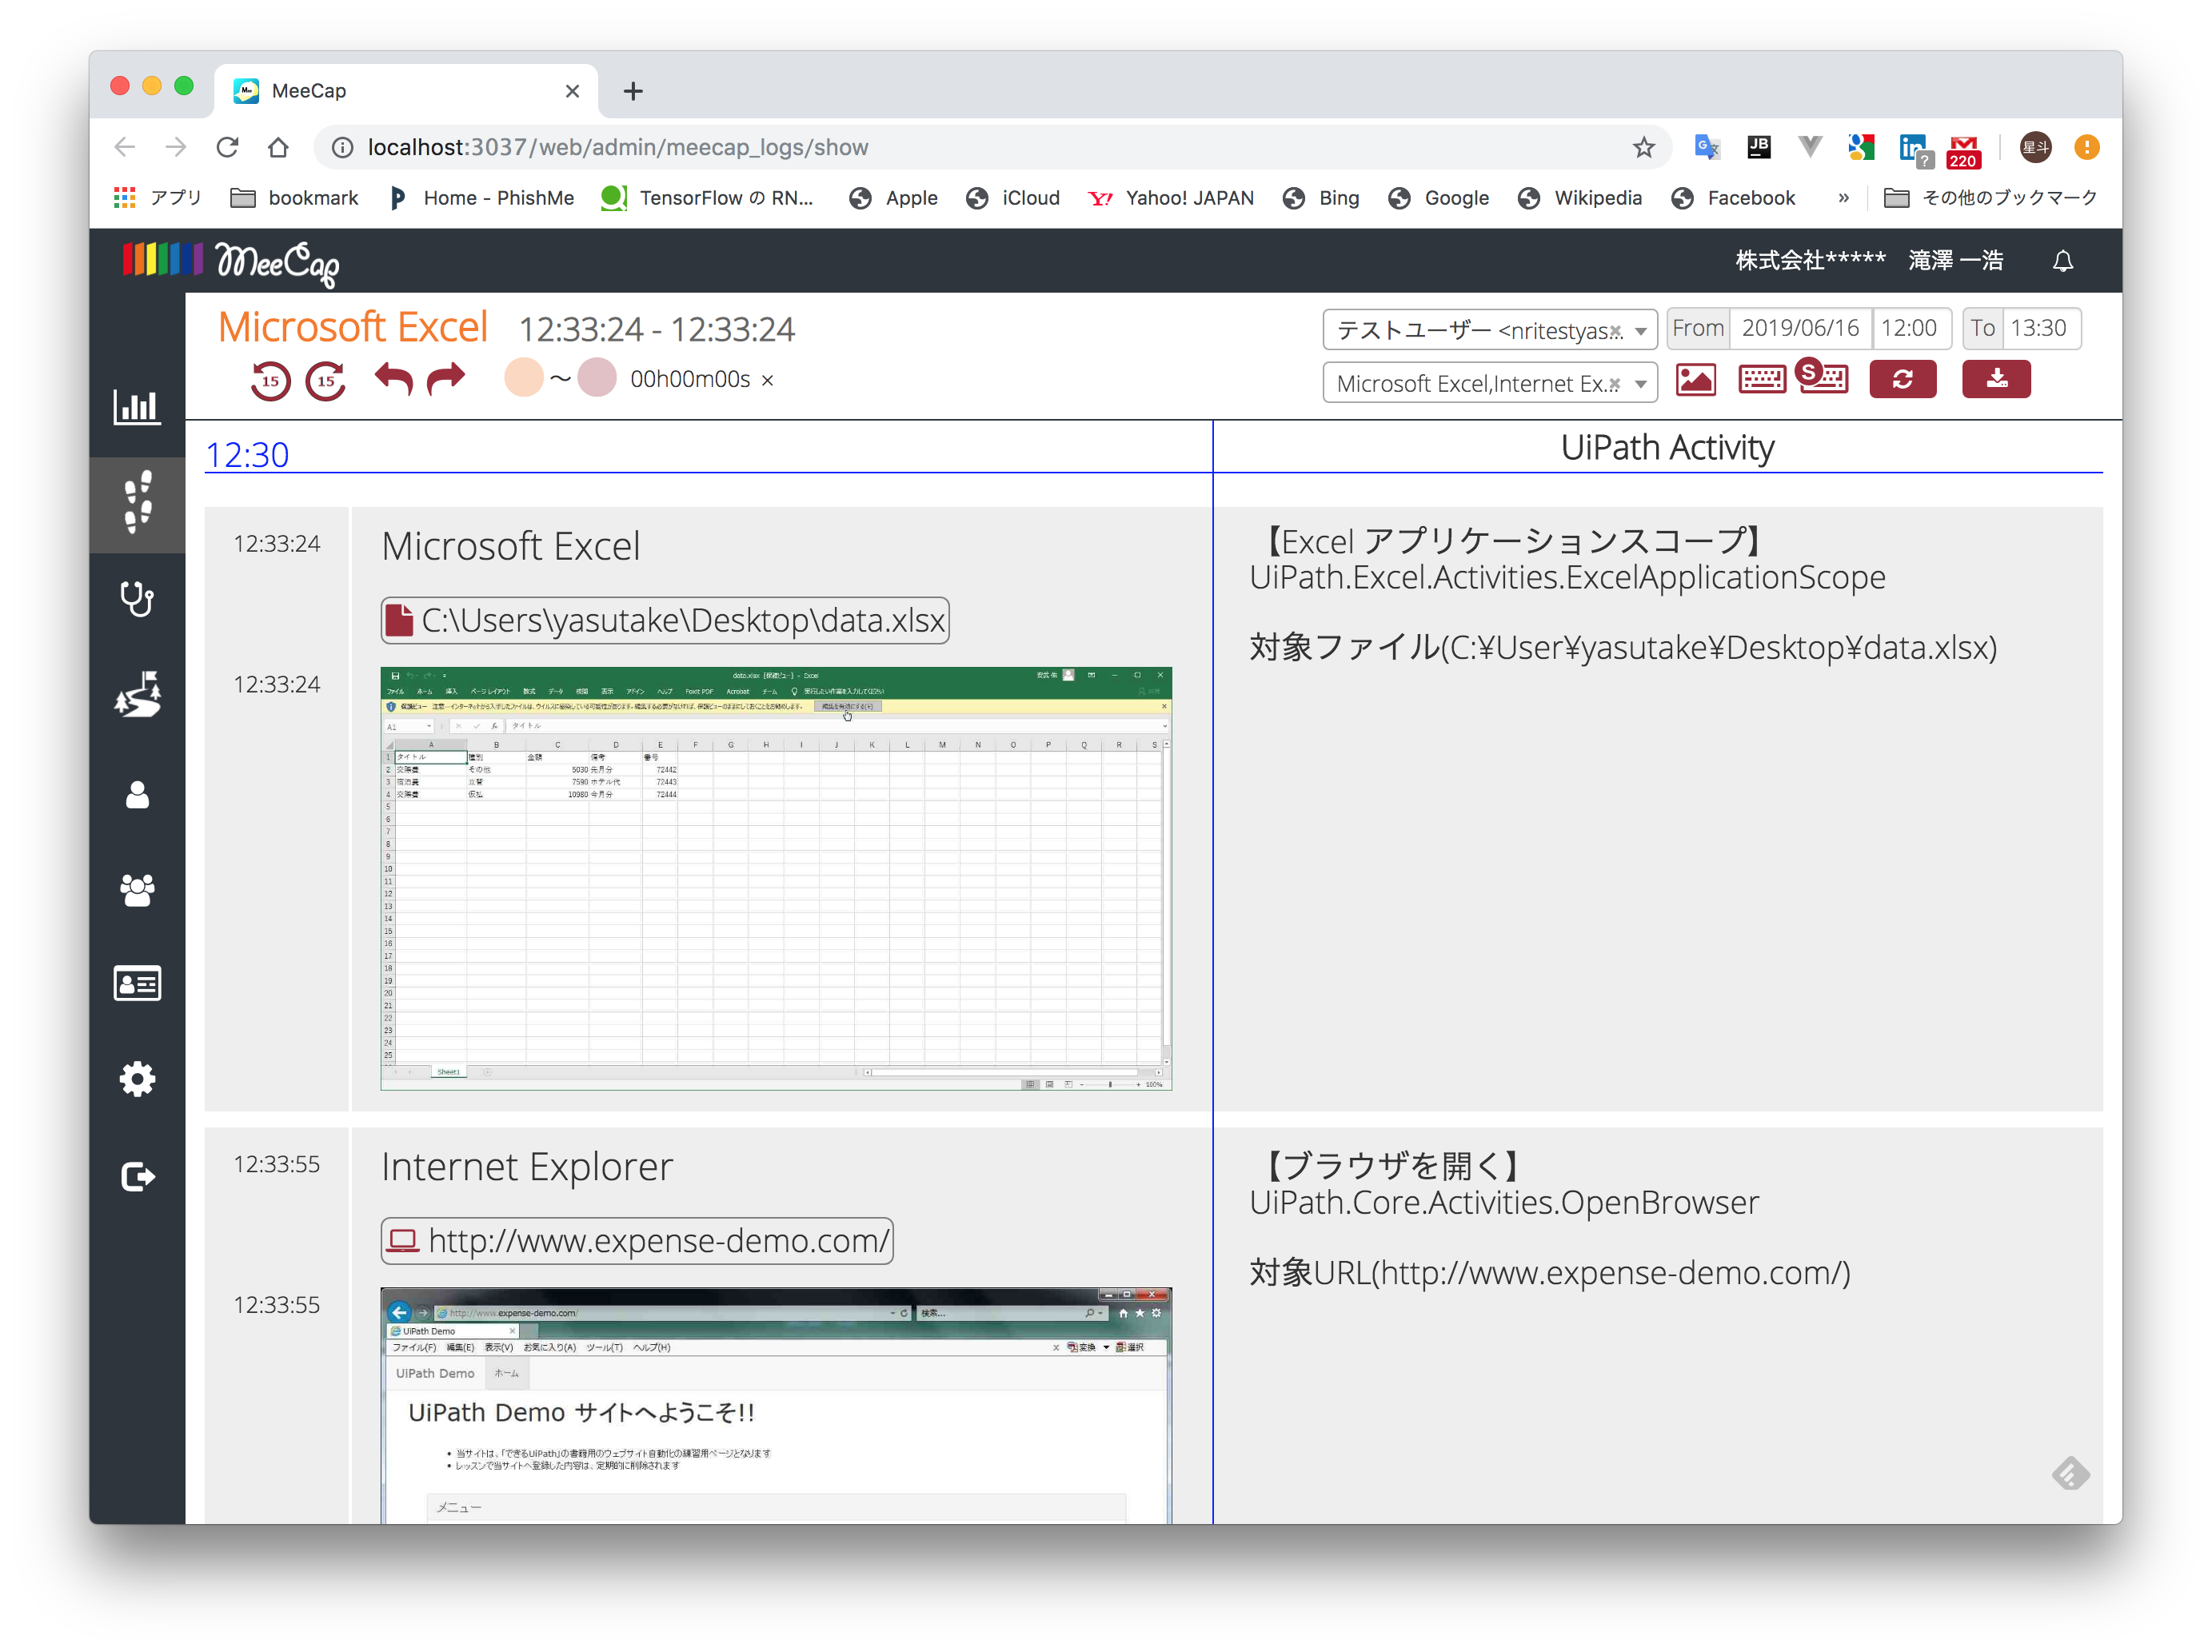This screenshot has width=2212, height=1652.
Task: Open a new Chrome tab
Action: (632, 91)
